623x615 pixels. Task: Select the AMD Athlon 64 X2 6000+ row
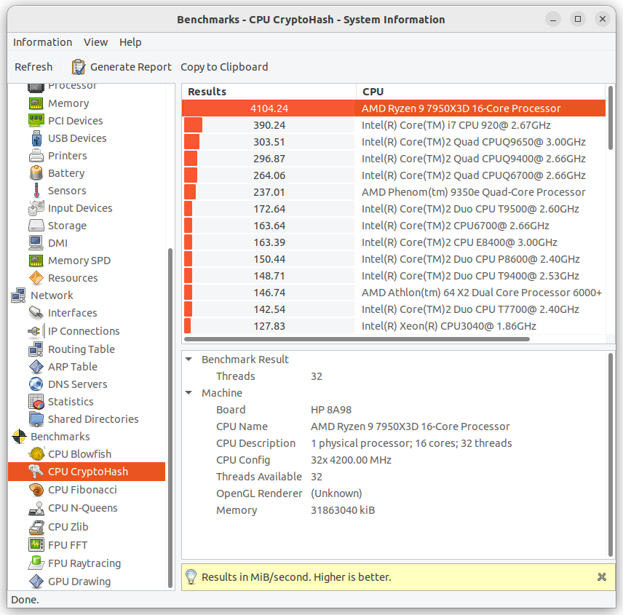(x=394, y=293)
